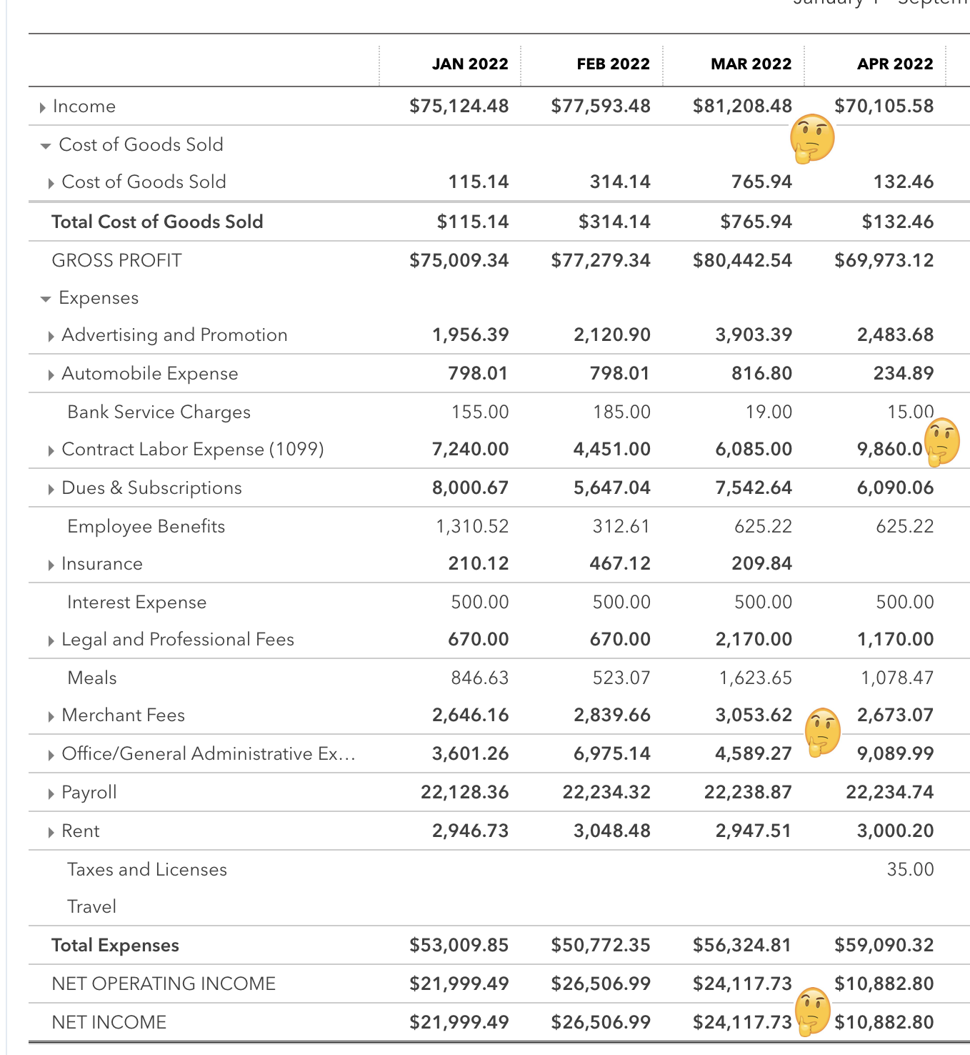The image size is (970, 1055).
Task: Open April Income amount $70,105.58
Action: pyautogui.click(x=884, y=106)
